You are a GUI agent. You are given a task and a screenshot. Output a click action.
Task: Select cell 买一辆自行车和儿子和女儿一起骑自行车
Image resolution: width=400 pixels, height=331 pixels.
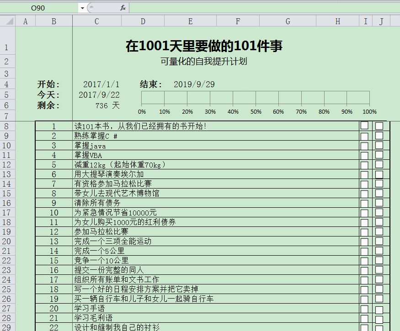click(216, 299)
